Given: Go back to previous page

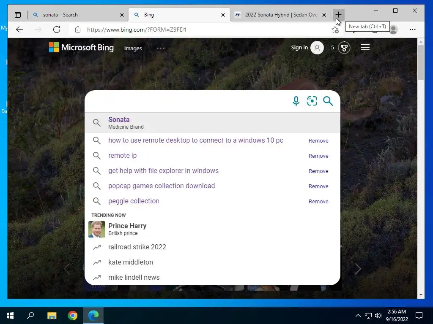Looking at the screenshot, I should coord(19,30).
